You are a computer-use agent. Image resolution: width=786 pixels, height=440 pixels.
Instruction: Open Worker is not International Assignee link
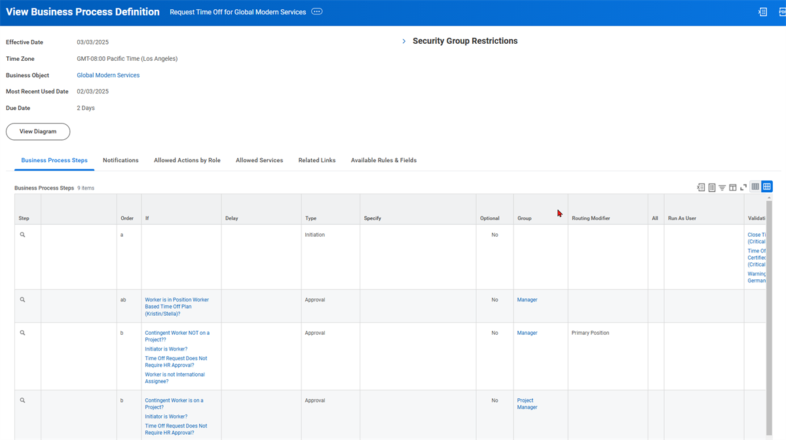(x=175, y=378)
